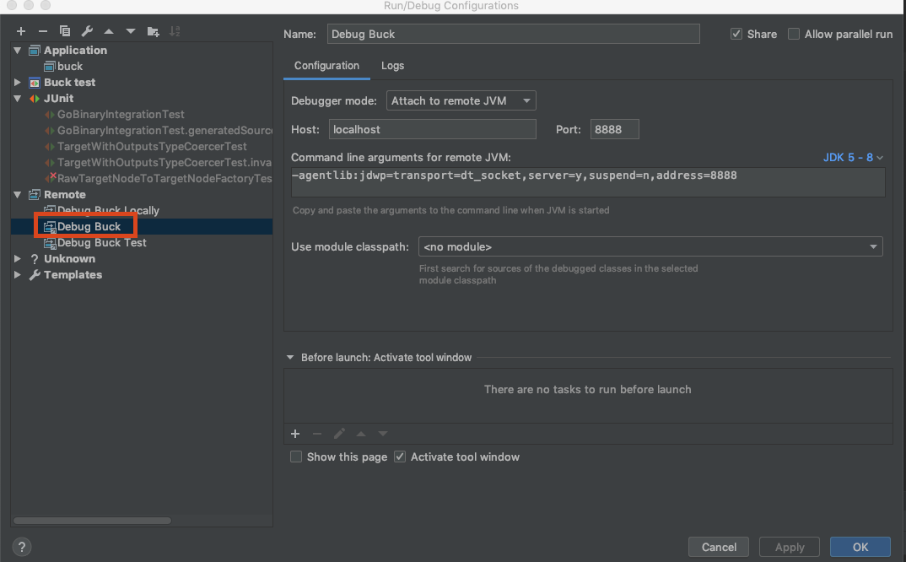
Task: Add a new run configuration
Action: coord(20,31)
